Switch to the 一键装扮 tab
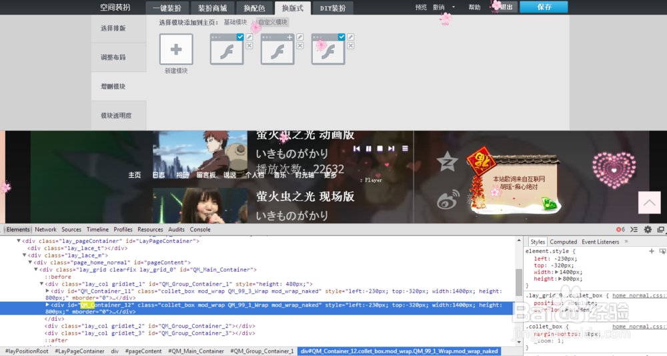667x356 pixels. pyautogui.click(x=167, y=8)
